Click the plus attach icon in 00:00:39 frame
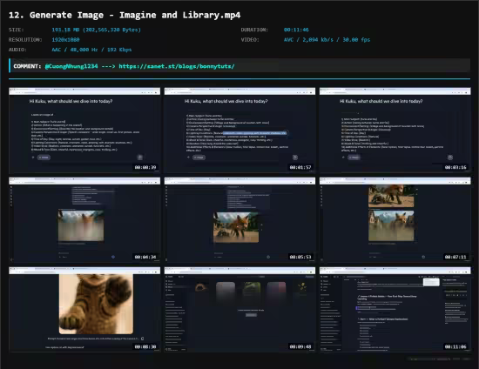Viewport: 479px width, 369px height. pos(33,158)
